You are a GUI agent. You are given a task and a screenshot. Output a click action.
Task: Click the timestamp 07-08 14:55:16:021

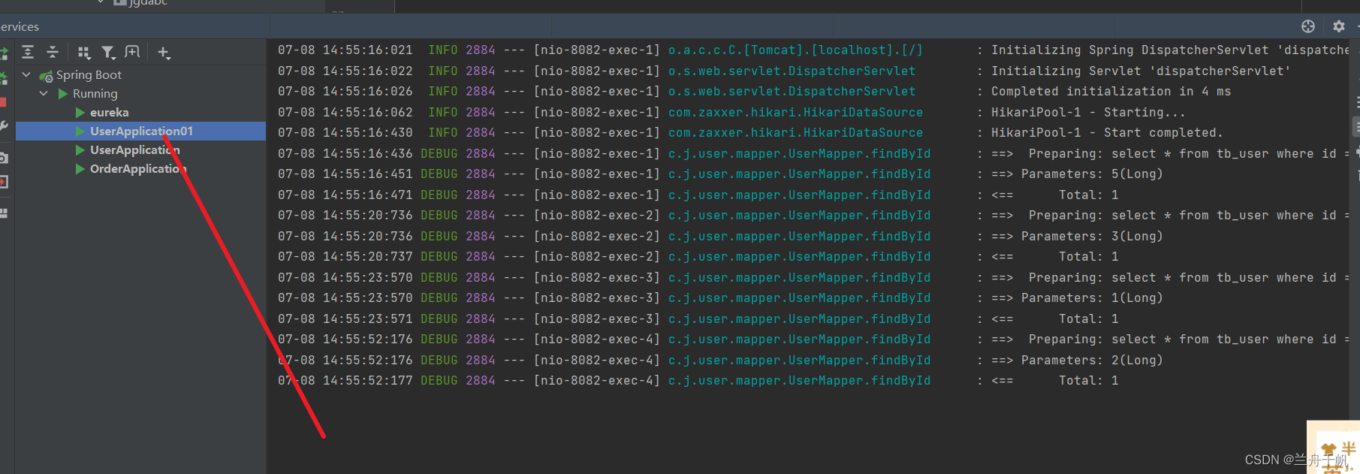(x=345, y=50)
